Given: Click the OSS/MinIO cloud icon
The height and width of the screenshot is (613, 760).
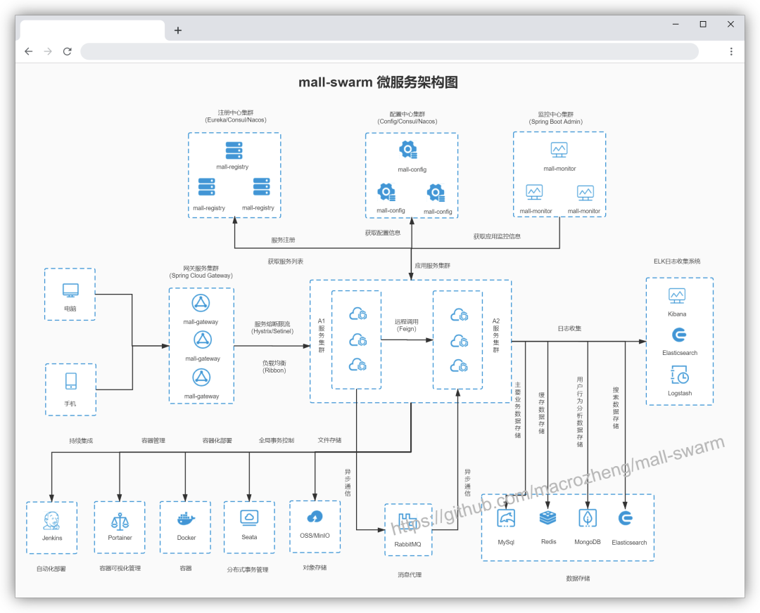Looking at the screenshot, I should click(315, 517).
